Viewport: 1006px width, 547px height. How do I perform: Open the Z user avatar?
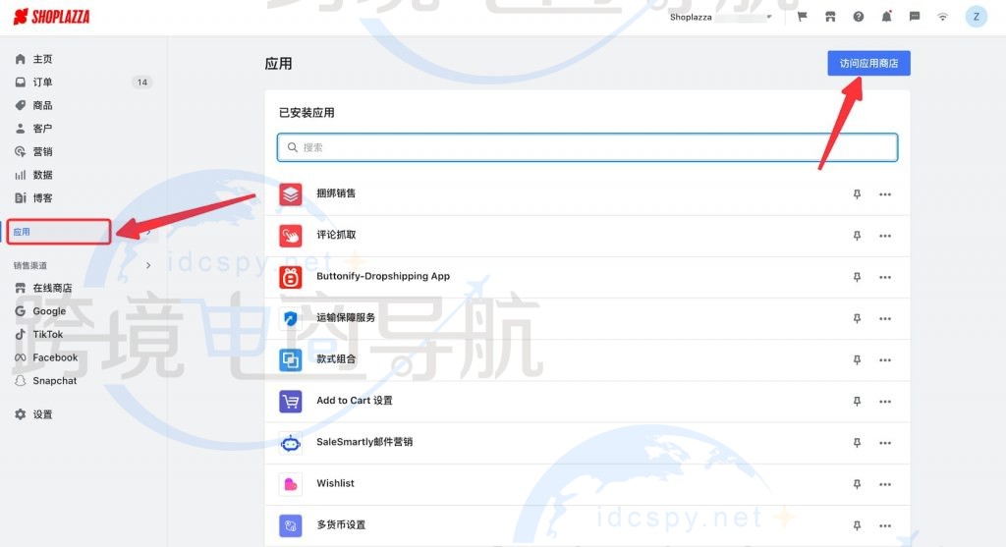(976, 17)
